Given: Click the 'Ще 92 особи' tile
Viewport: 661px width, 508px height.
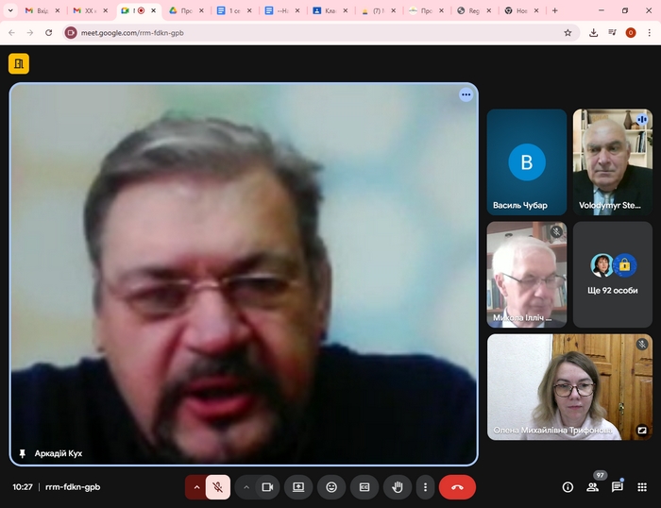Looking at the screenshot, I should click(x=612, y=275).
